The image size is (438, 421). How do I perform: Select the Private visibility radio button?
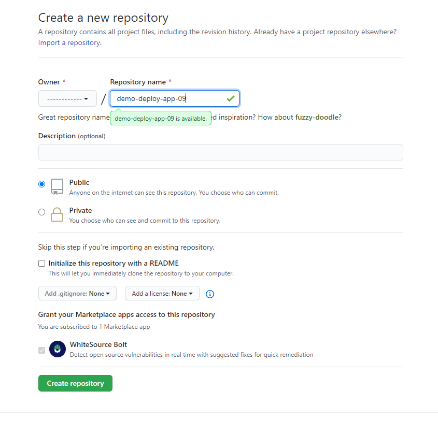(x=41, y=212)
